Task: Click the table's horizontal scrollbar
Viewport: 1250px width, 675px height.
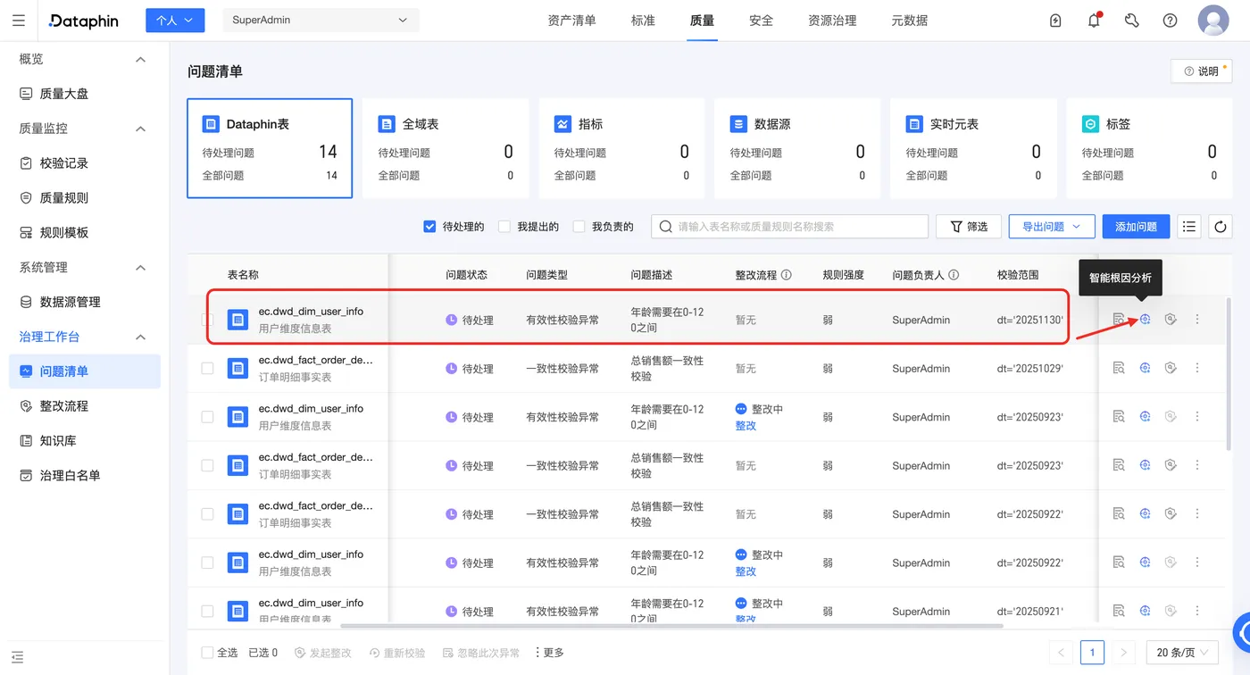Action: [x=671, y=627]
